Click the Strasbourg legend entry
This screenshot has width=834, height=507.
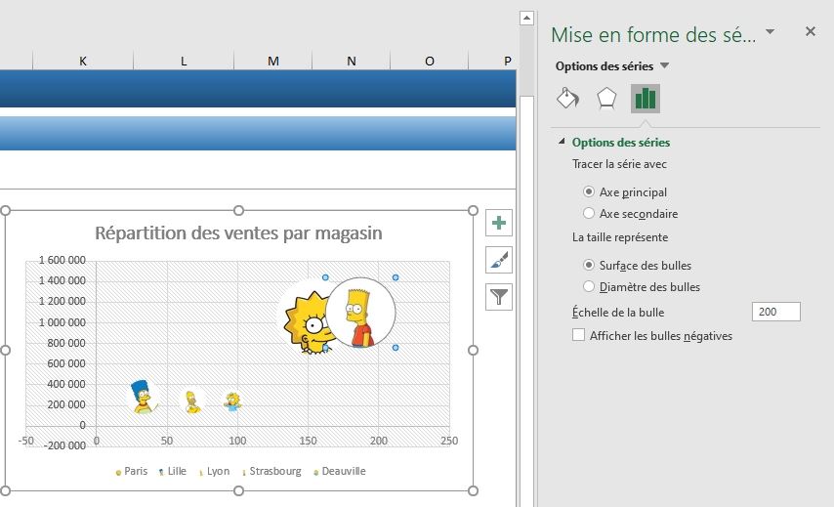tap(271, 472)
